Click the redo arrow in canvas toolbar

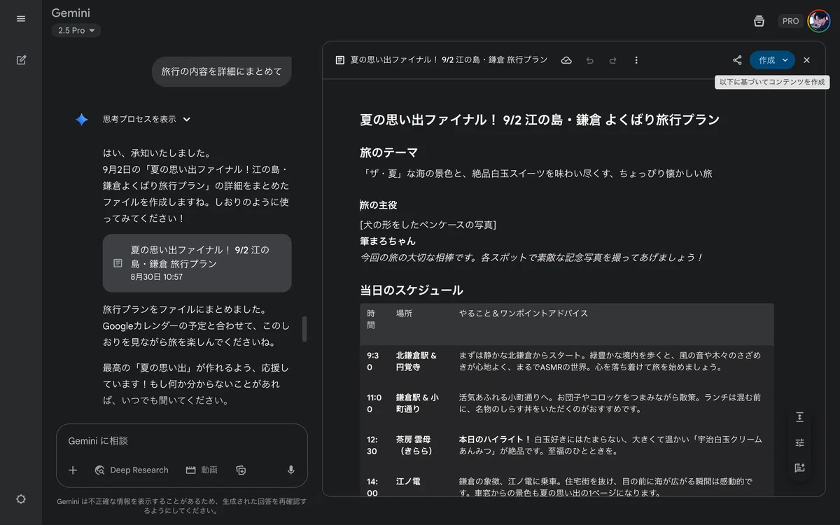pyautogui.click(x=612, y=60)
